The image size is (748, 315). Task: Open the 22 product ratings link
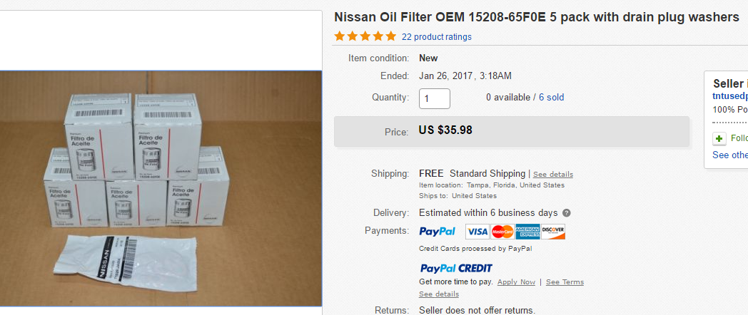coord(436,37)
